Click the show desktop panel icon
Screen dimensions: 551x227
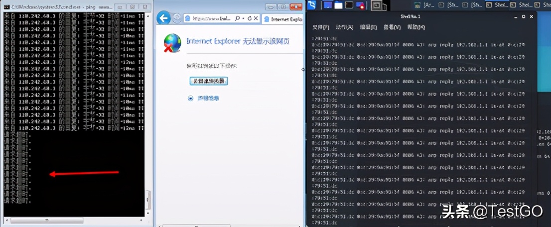327,4
